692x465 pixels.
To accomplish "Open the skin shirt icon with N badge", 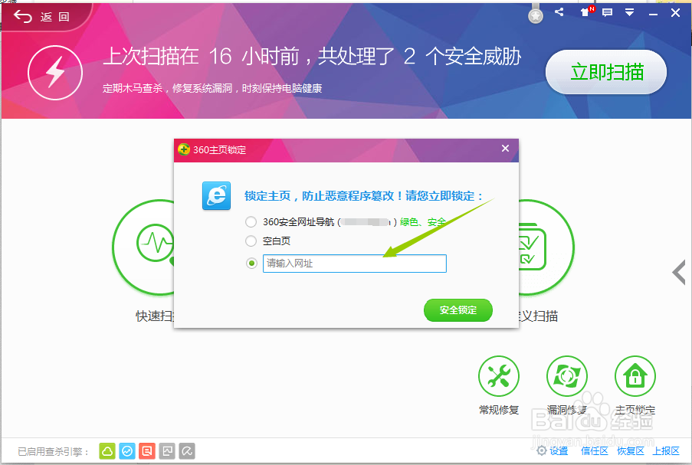I will click(586, 12).
